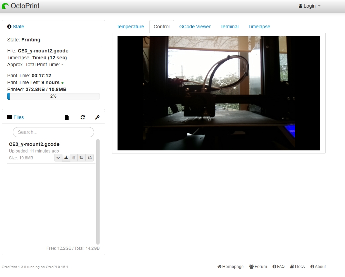345x277 pixels.
Task: Click the 'Printed: 272.8KB / 10.8MB' text
Action: coord(37,89)
